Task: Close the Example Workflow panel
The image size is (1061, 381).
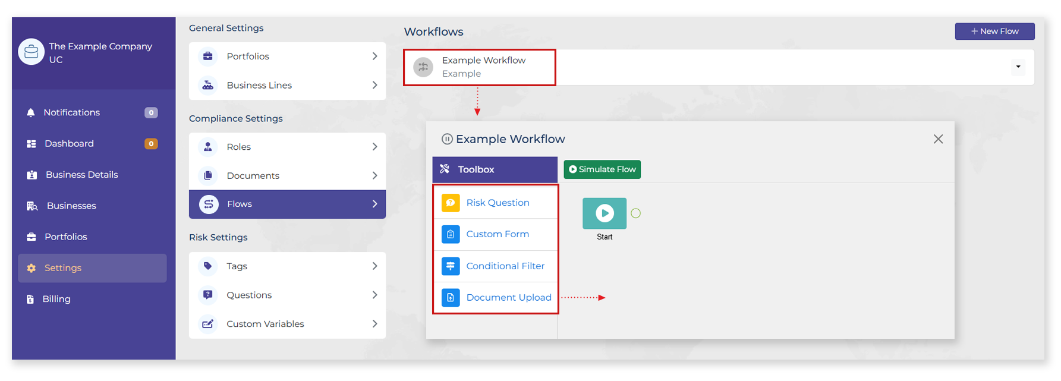Action: point(938,139)
